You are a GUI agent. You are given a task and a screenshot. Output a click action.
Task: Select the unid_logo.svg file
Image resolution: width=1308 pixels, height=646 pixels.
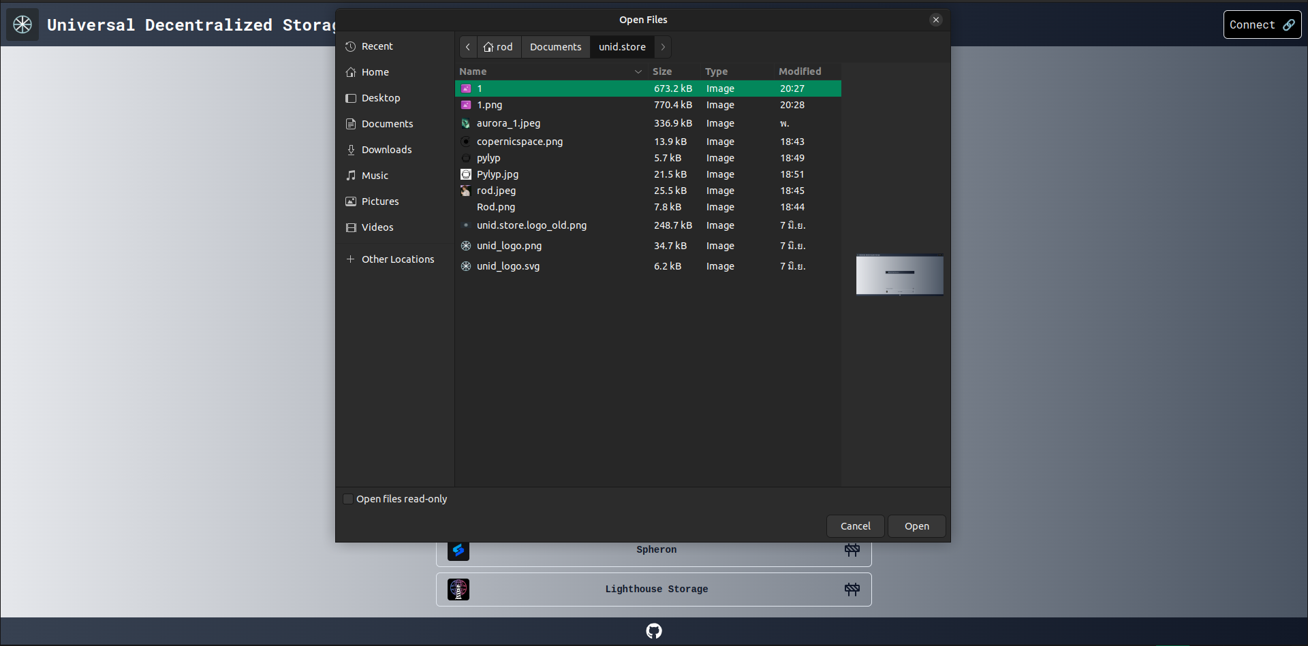tap(648, 266)
